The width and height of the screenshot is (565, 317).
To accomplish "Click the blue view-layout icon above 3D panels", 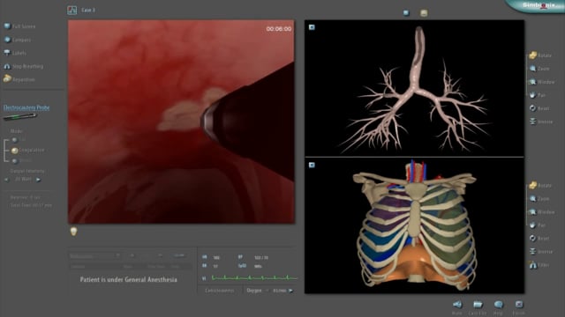I will [x=406, y=13].
